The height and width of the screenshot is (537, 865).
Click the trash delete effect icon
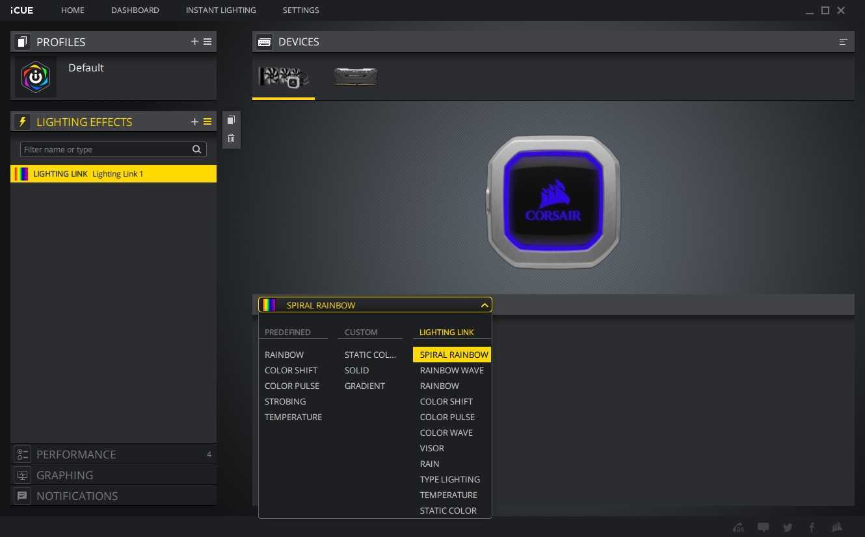click(x=231, y=138)
